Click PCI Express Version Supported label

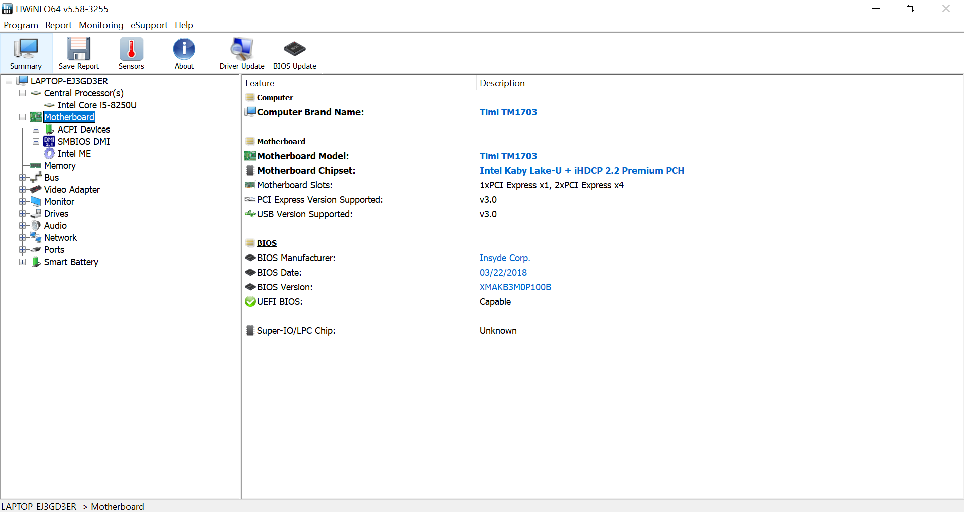pyautogui.click(x=320, y=200)
